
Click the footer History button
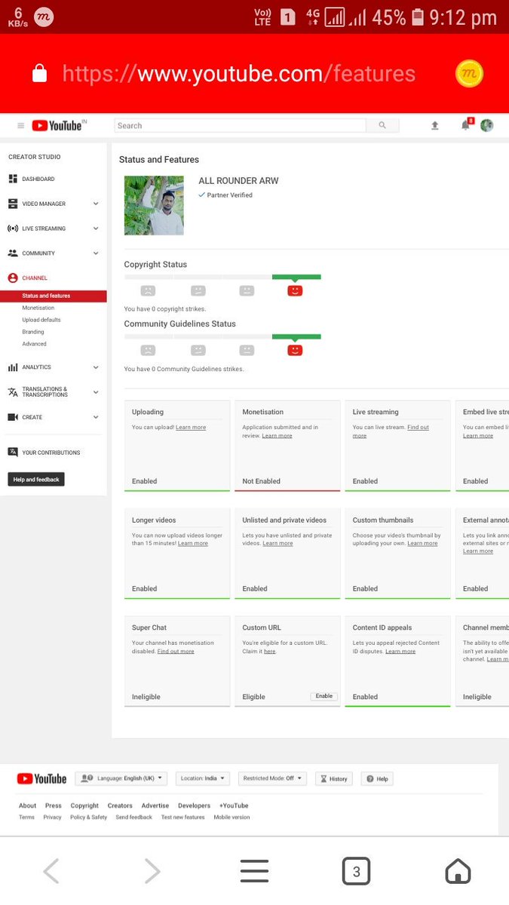[333, 778]
